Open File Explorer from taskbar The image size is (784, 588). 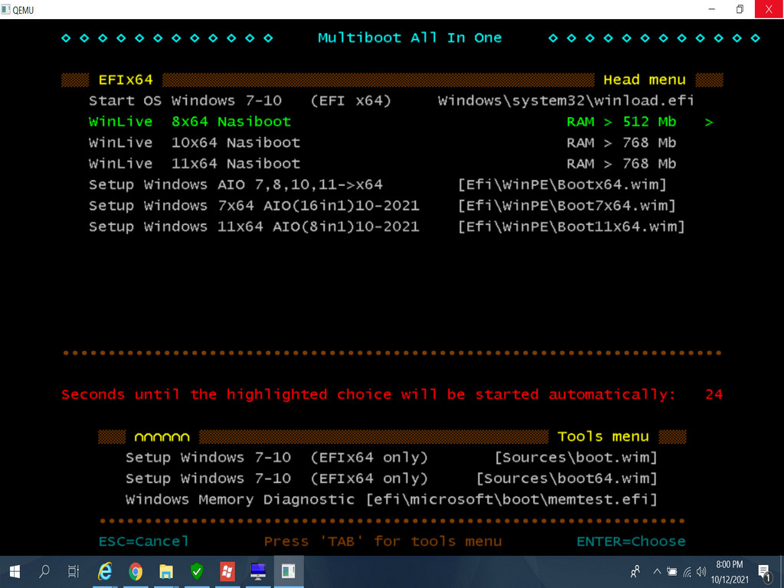pos(166,571)
